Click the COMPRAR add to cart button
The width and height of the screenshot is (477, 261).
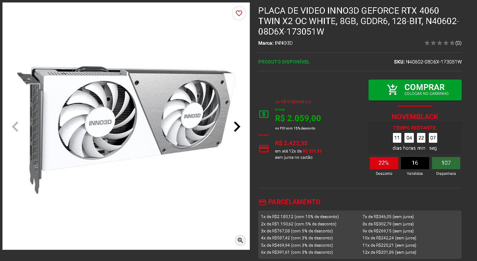pos(415,90)
